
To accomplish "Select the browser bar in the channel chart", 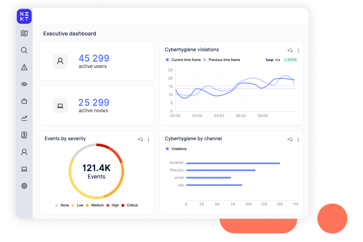I will pos(233,163).
